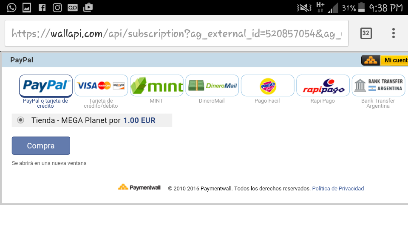The width and height of the screenshot is (408, 229).
Task: Click the Compra purchase button
Action: (41, 145)
